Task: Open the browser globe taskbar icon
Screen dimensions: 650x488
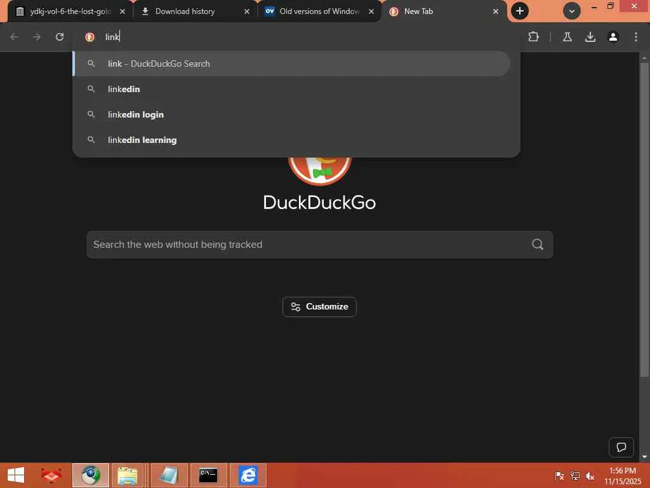Action: 90,475
